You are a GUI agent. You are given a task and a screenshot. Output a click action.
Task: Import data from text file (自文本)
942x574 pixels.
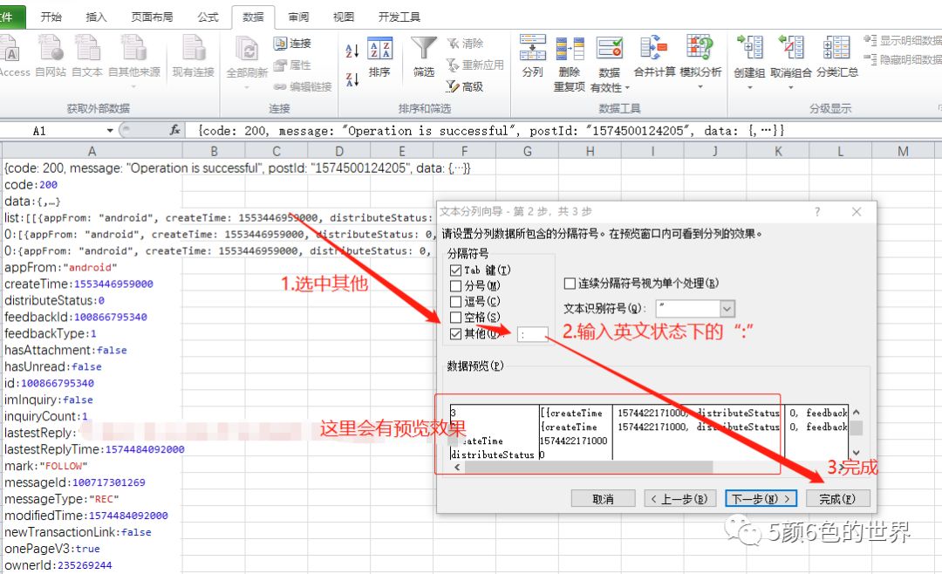pos(87,58)
